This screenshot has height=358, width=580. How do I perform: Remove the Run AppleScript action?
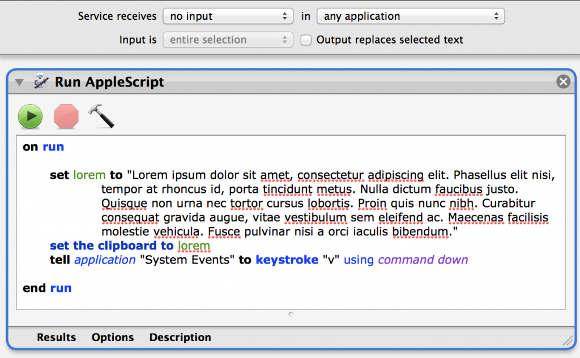point(563,81)
